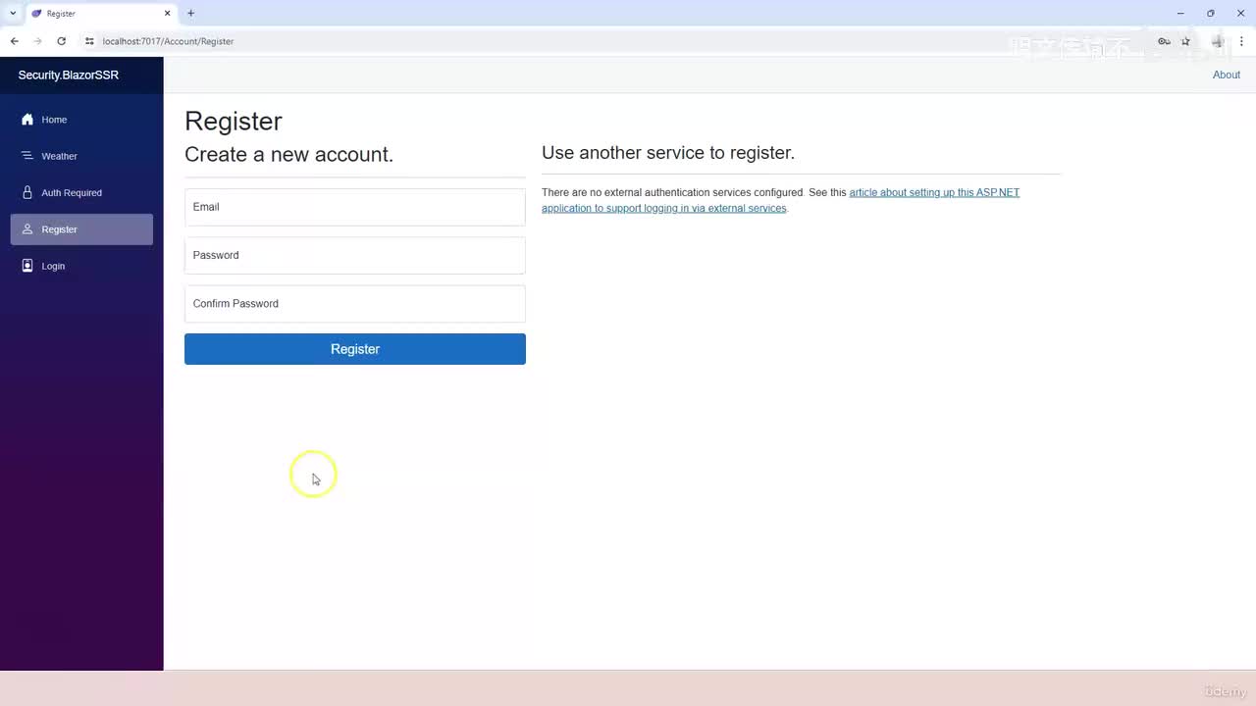Click the browser forward arrow

[x=38, y=41]
